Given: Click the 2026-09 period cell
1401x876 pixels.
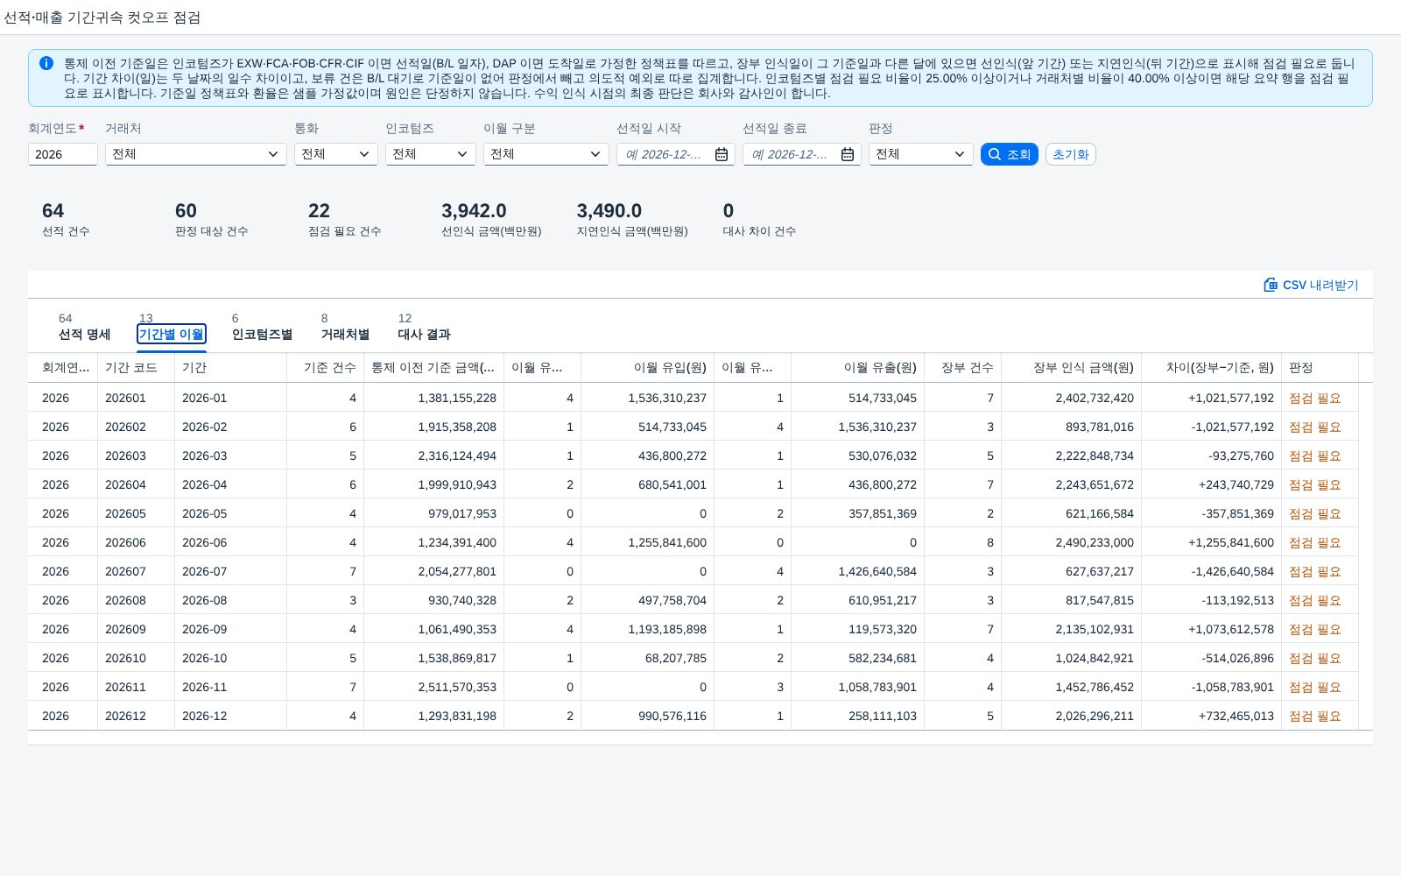Looking at the screenshot, I should (205, 629).
